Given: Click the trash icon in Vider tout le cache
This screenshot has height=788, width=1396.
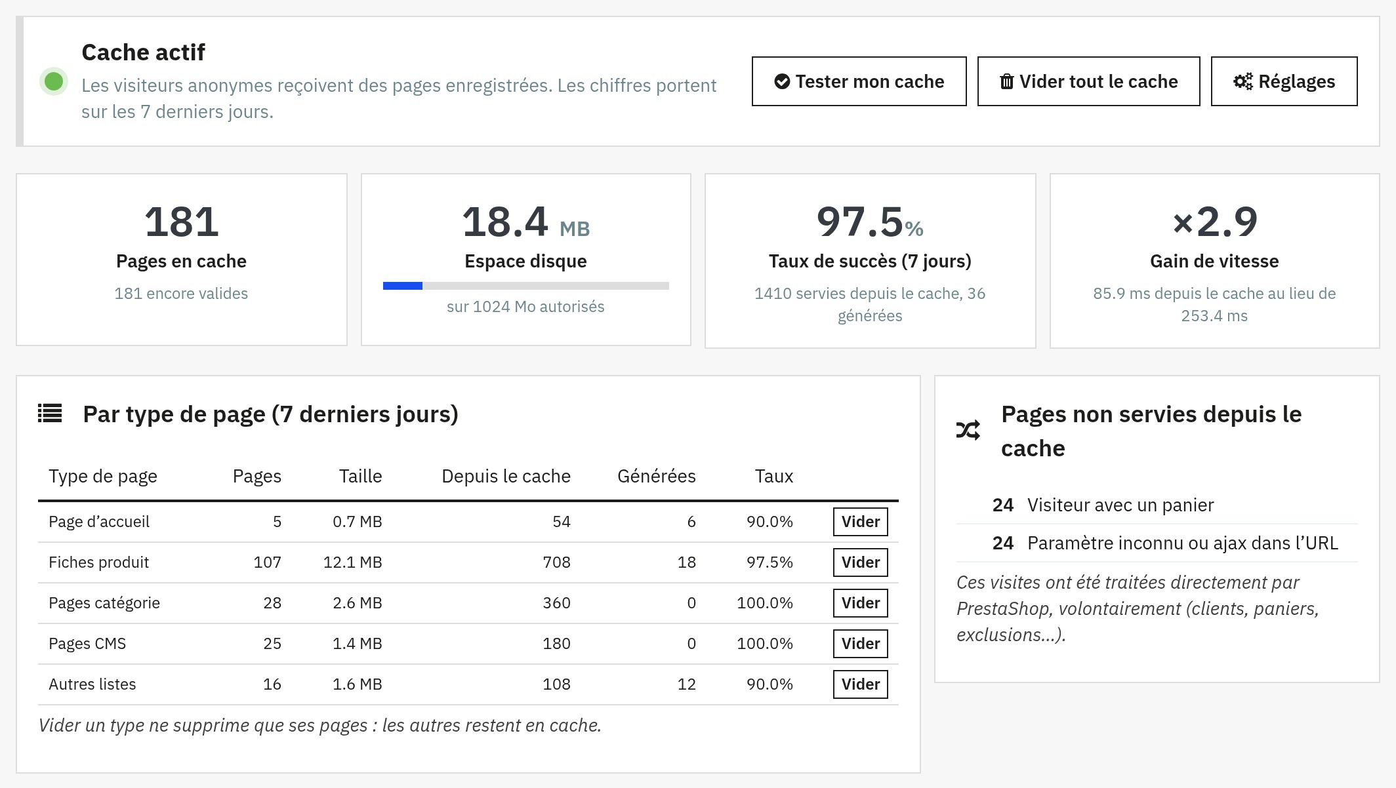Looking at the screenshot, I should tap(1006, 81).
